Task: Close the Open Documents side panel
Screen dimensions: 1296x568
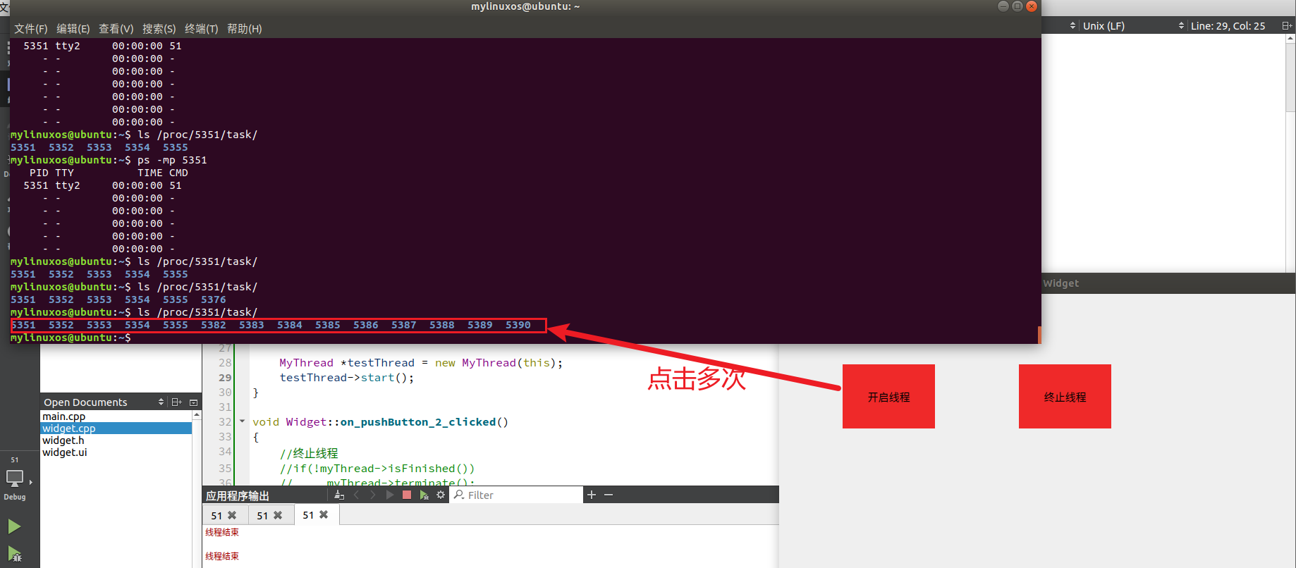Action: tap(193, 402)
